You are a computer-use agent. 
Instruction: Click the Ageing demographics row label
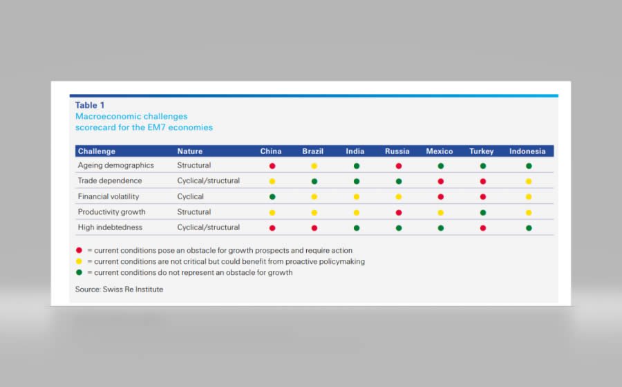(x=116, y=166)
